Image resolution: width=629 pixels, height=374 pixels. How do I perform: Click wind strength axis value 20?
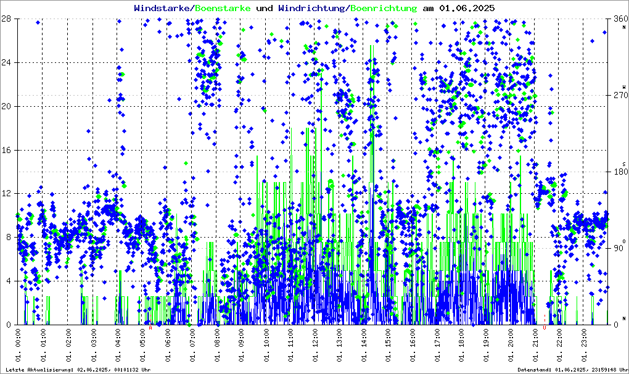[6, 106]
